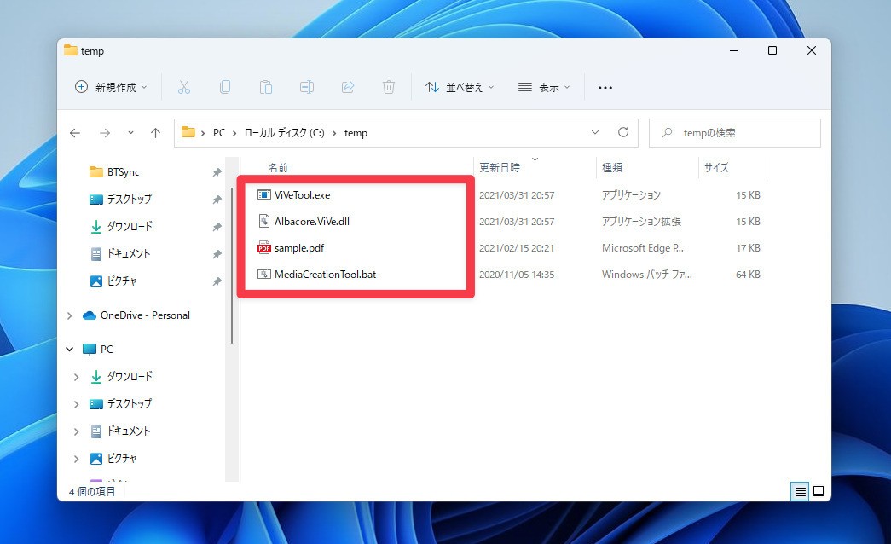
Task: Click the Refresh icon
Action: (x=623, y=132)
